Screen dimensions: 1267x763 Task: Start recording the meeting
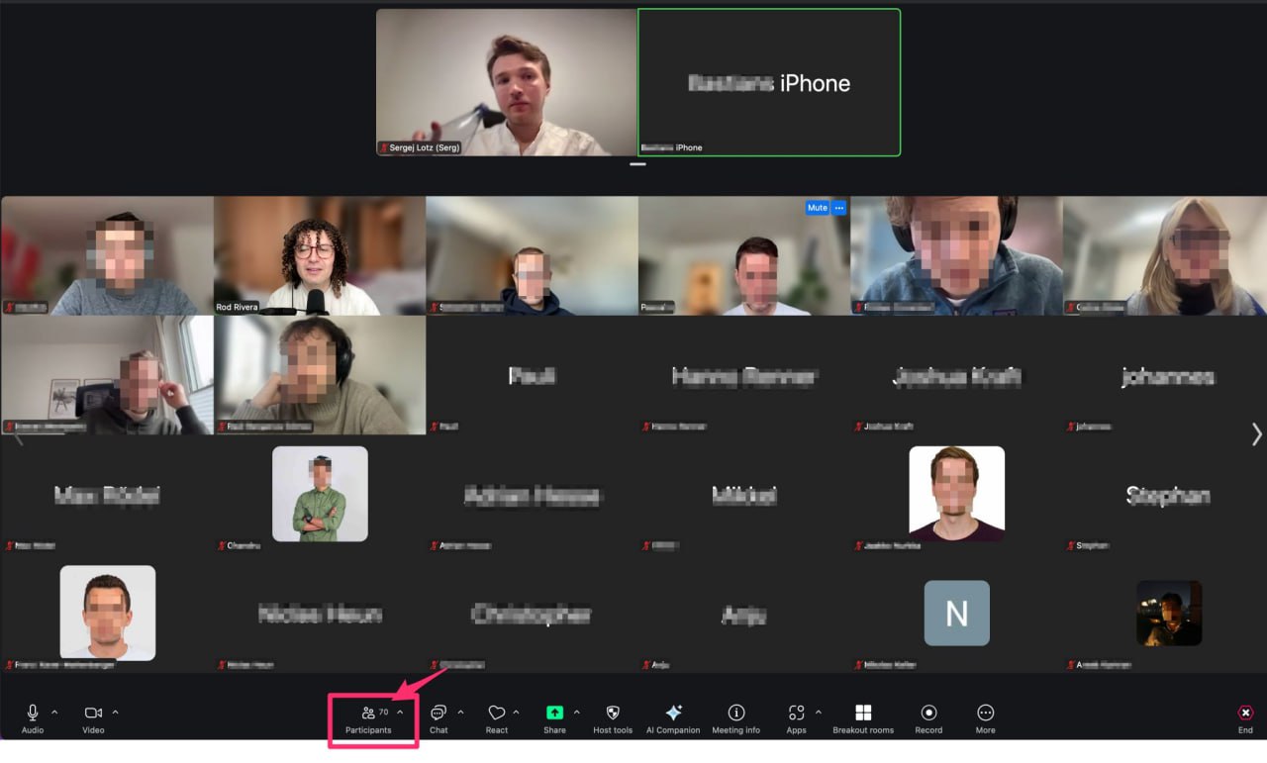[x=927, y=719]
